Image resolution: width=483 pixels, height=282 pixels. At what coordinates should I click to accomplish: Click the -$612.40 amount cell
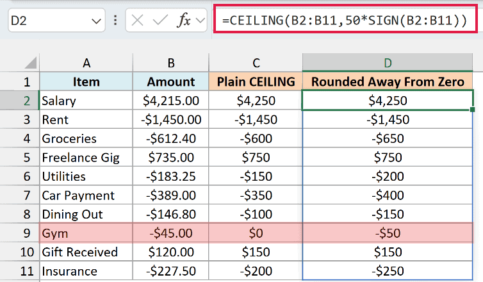tap(170, 138)
